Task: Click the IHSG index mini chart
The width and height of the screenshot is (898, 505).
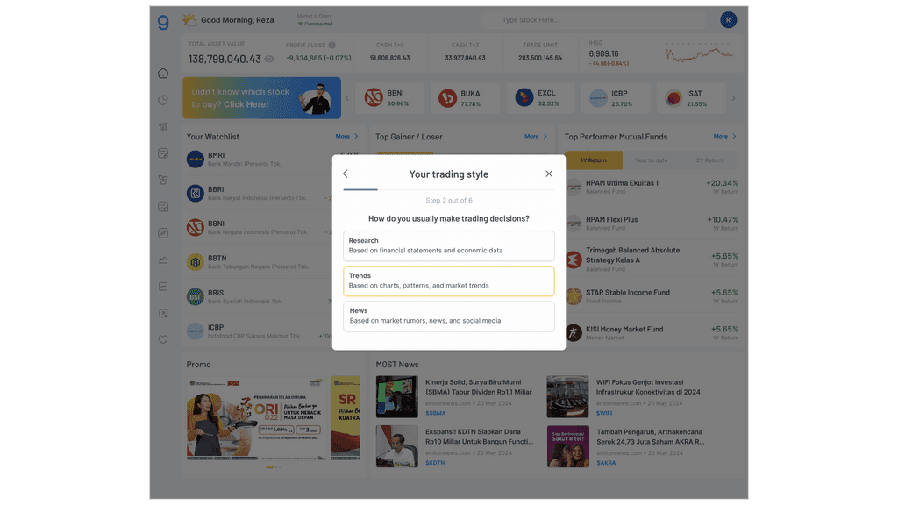Action: (x=699, y=53)
